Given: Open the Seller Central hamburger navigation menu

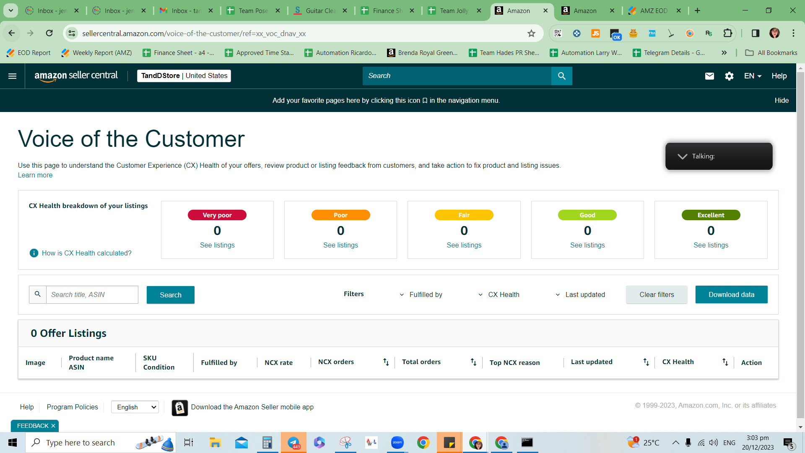Looking at the screenshot, I should point(13,76).
